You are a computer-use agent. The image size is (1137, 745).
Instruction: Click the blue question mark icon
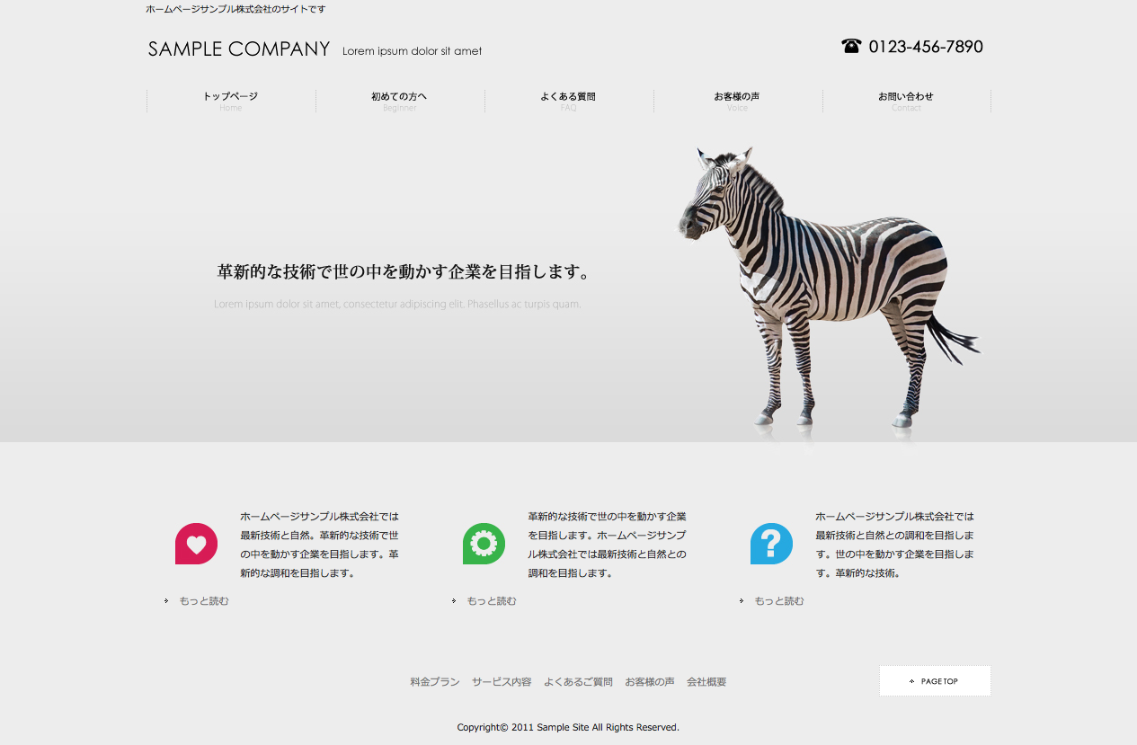(x=771, y=544)
